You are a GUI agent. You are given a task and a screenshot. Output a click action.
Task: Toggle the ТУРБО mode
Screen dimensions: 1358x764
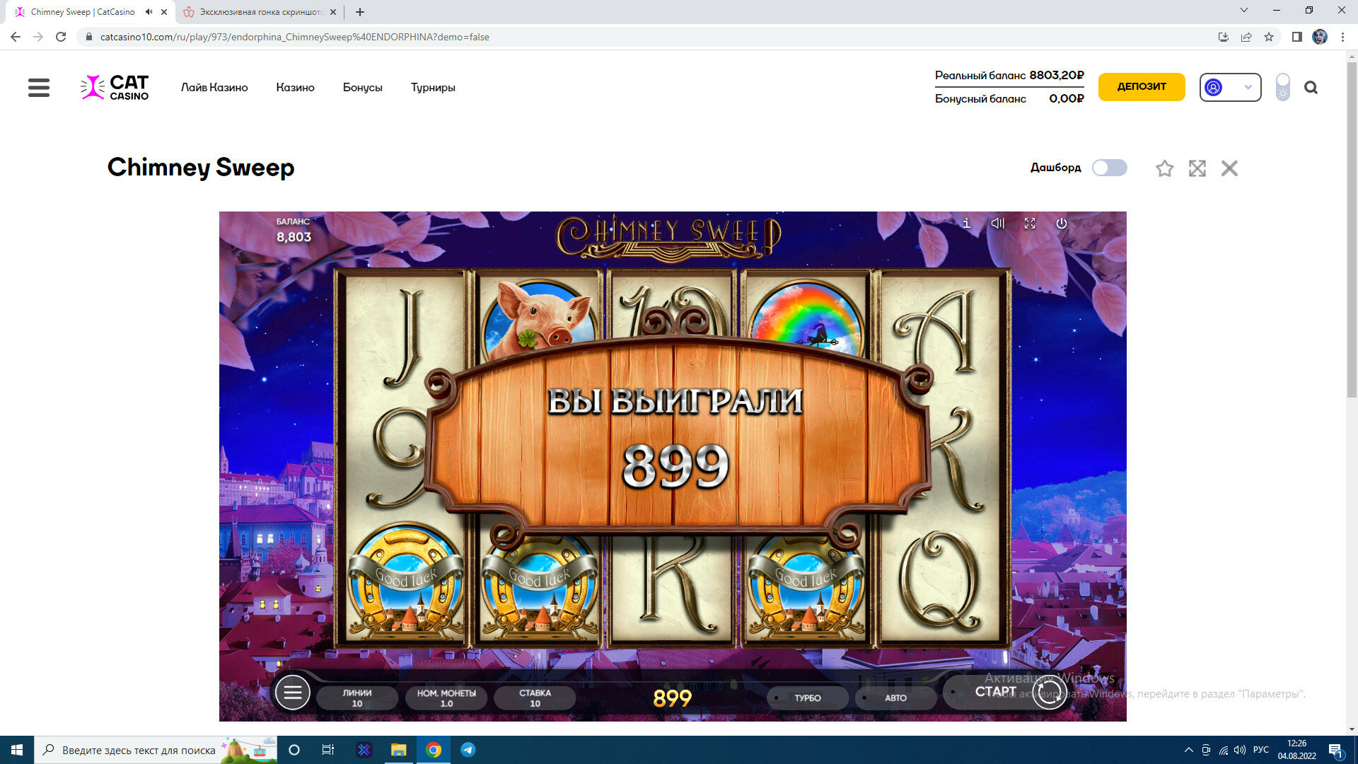807,698
